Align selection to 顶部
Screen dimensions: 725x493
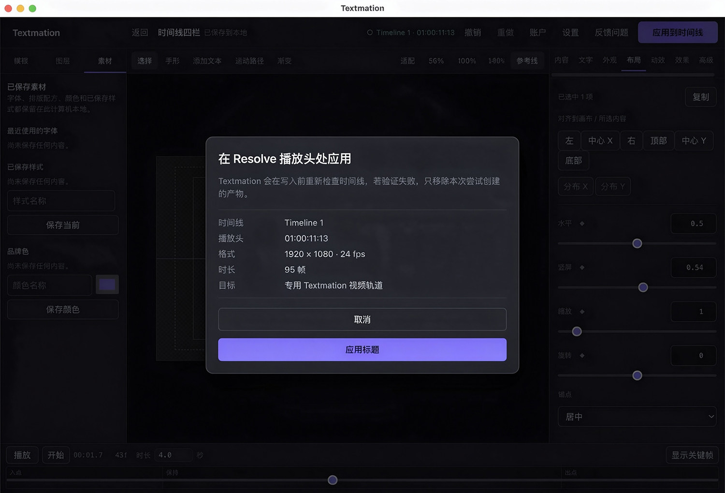658,141
